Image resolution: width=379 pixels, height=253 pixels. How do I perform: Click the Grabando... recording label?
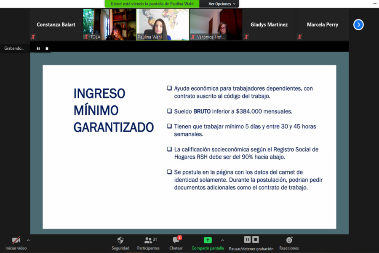coord(14,48)
